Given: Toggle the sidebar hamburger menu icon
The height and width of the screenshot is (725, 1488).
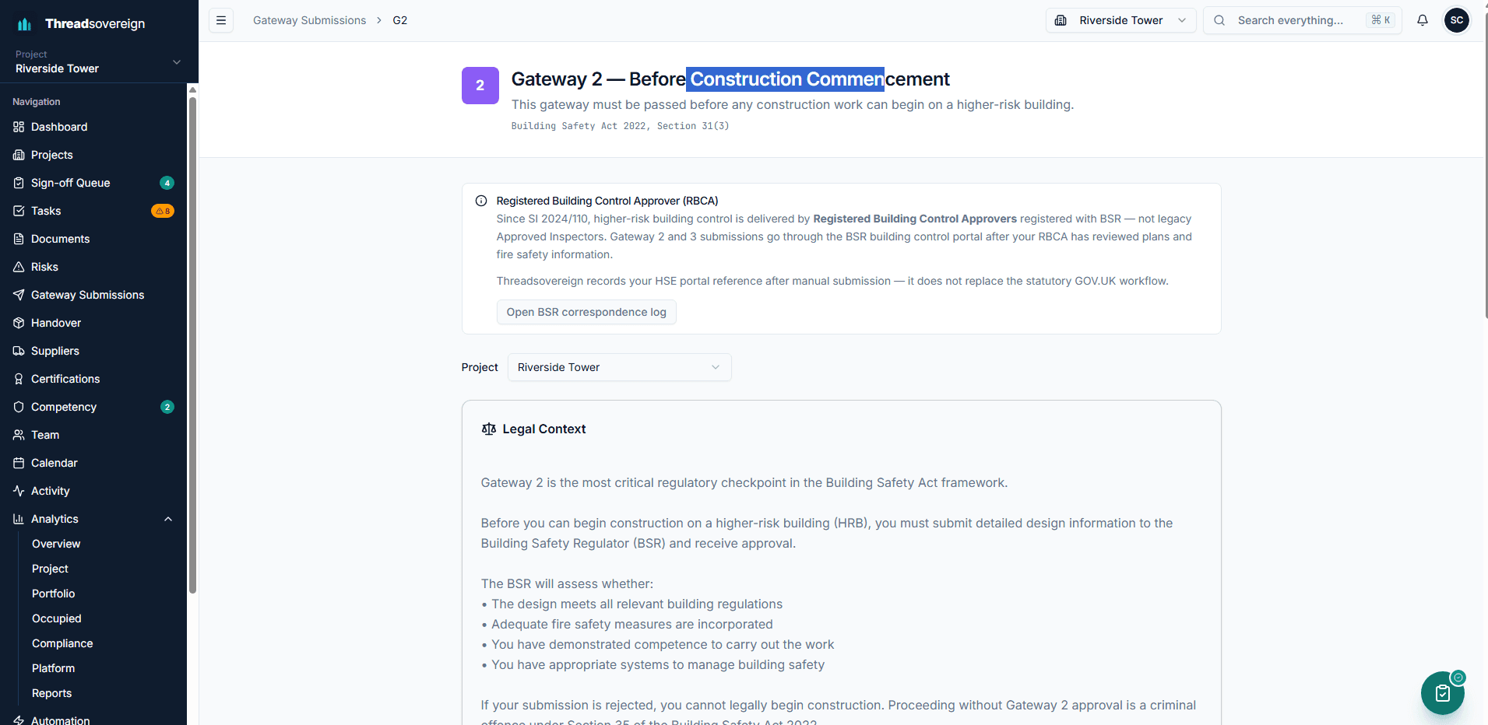Looking at the screenshot, I should click(x=221, y=20).
